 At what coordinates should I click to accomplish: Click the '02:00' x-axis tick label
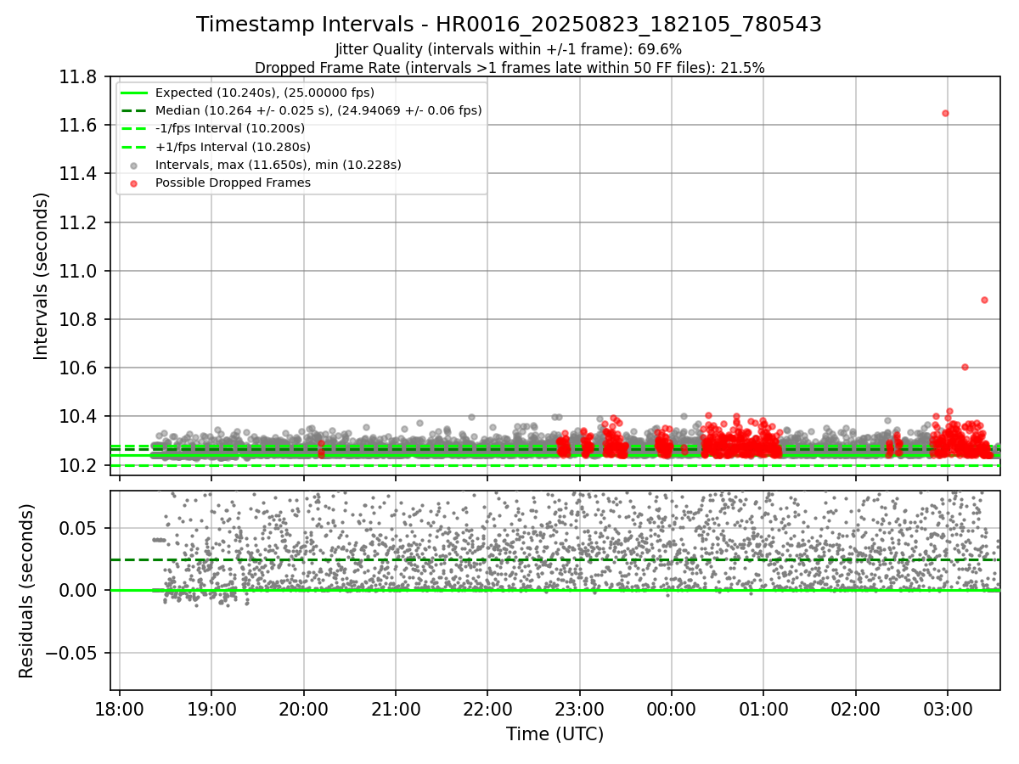855,710
